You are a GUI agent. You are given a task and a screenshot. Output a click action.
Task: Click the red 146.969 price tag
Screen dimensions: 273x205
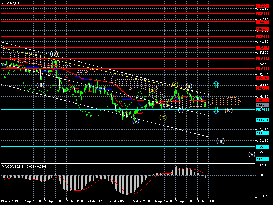262,13
